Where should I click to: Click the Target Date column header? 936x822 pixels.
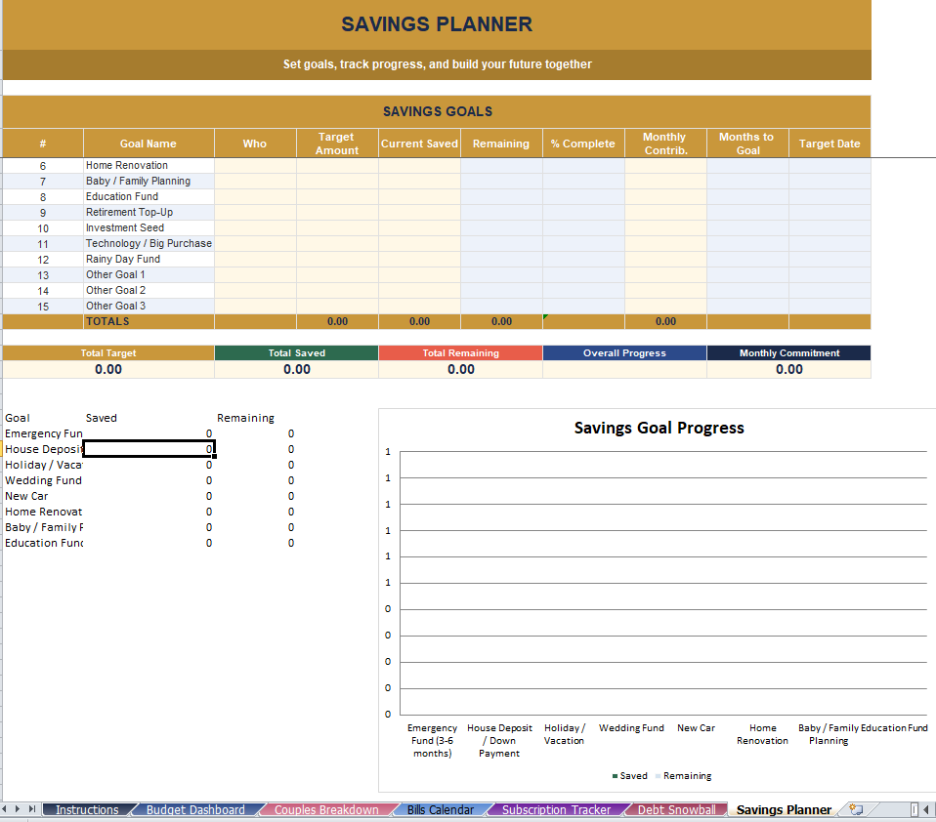point(830,144)
